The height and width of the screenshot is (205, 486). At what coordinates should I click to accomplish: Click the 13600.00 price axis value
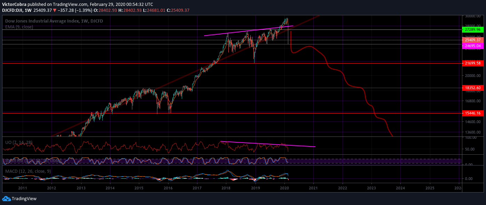[473, 132]
